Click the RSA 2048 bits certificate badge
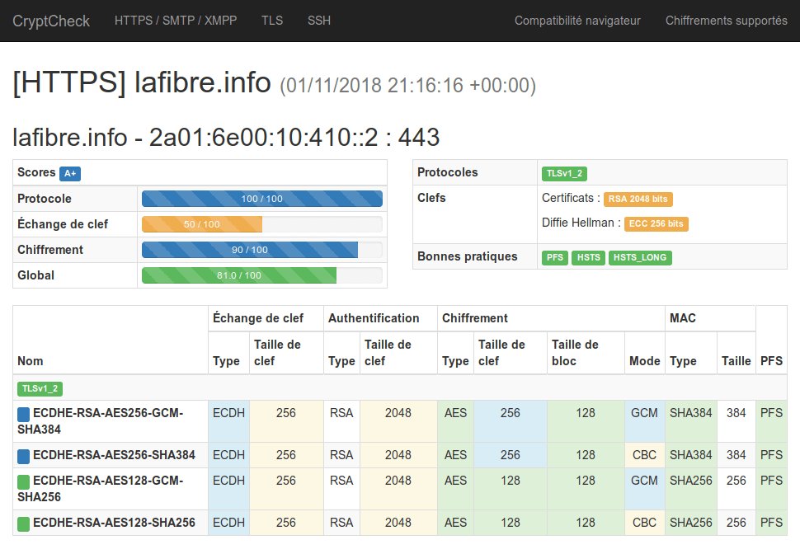Viewport: 800px width, 554px height. 638,199
